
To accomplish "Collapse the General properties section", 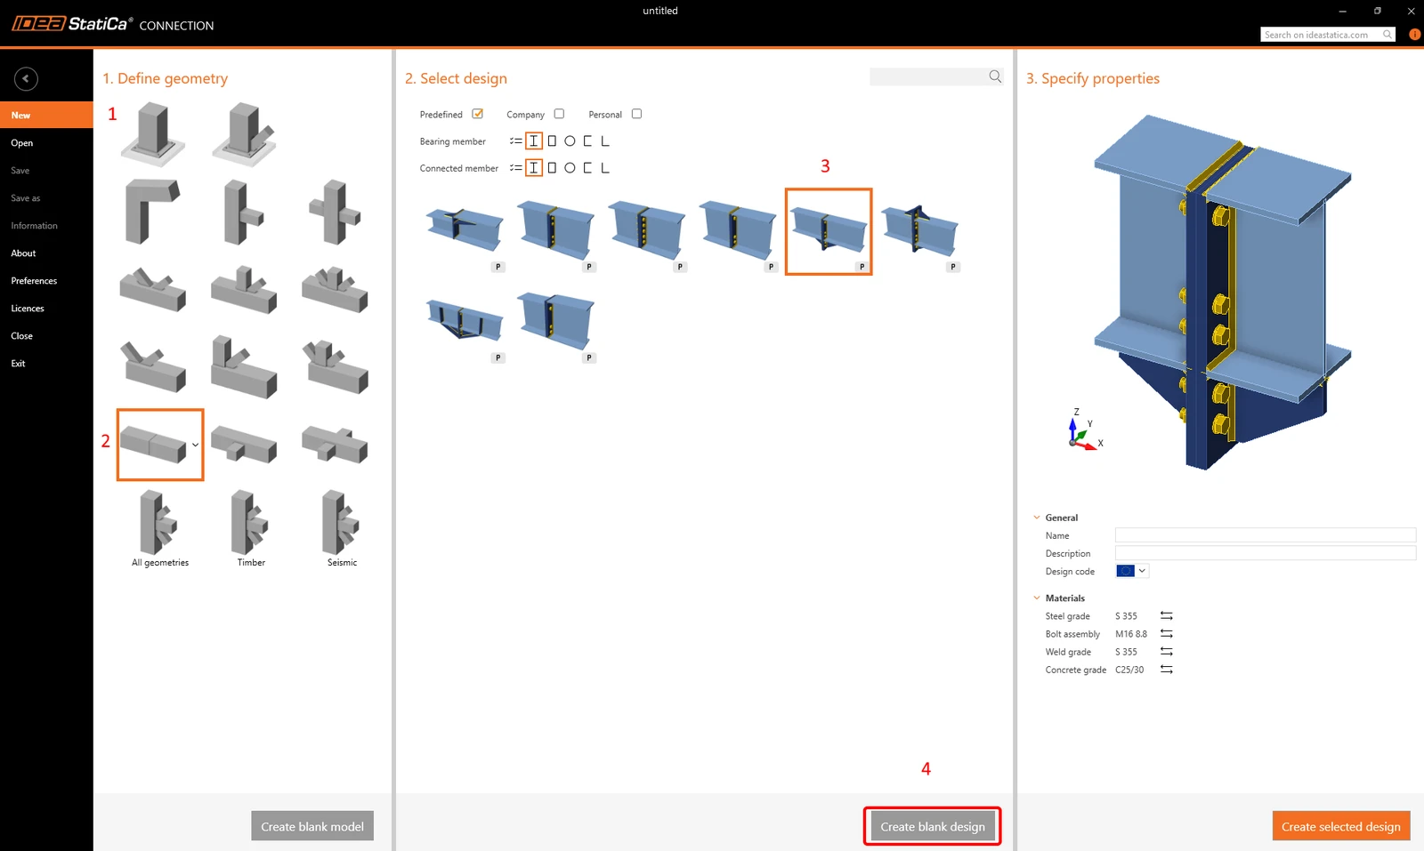I will click(1037, 518).
